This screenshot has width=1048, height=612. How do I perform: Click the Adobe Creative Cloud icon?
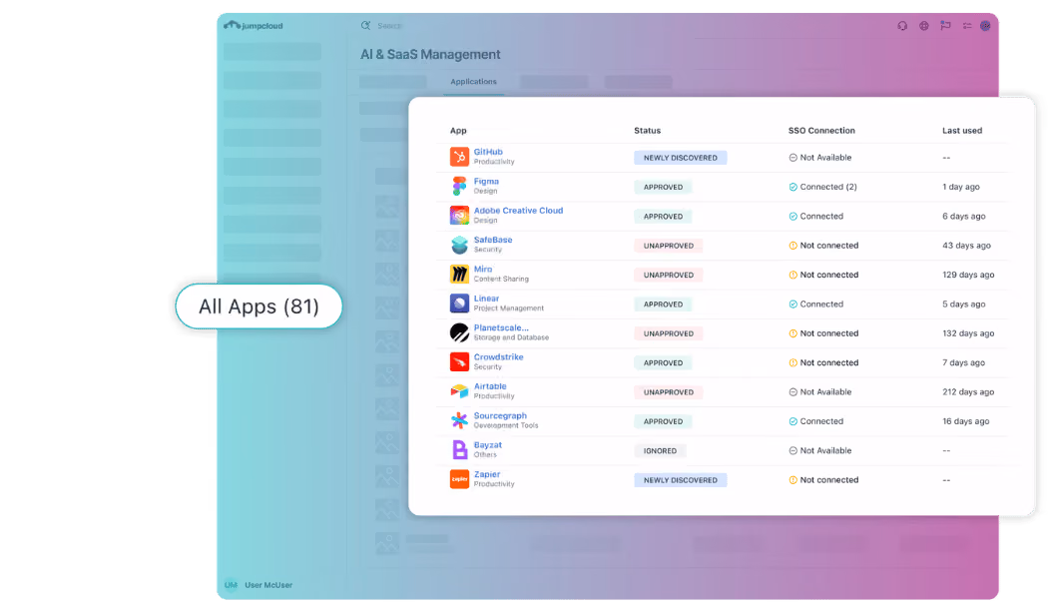pos(459,216)
